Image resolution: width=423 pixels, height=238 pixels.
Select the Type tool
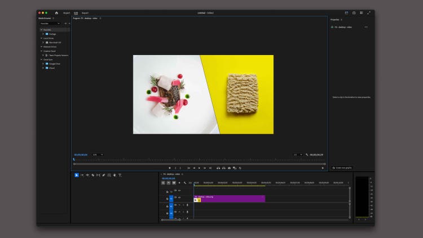[120, 175]
